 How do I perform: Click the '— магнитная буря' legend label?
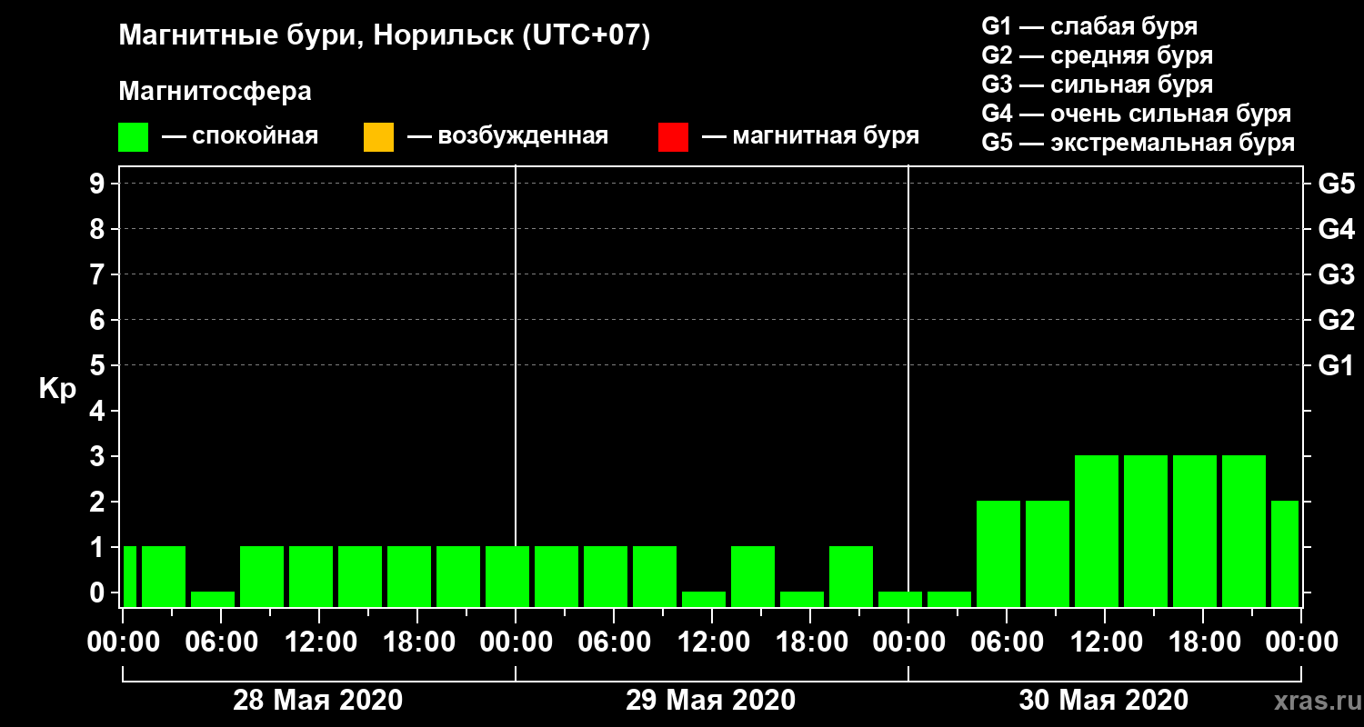point(810,137)
